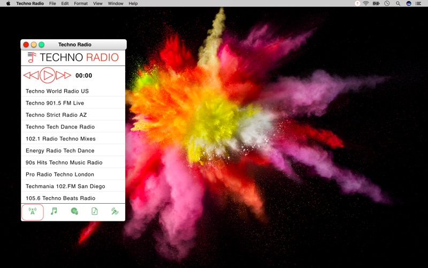Open the vinyl disc tab
Image resolution: width=428 pixels, height=268 pixels.
[74, 211]
